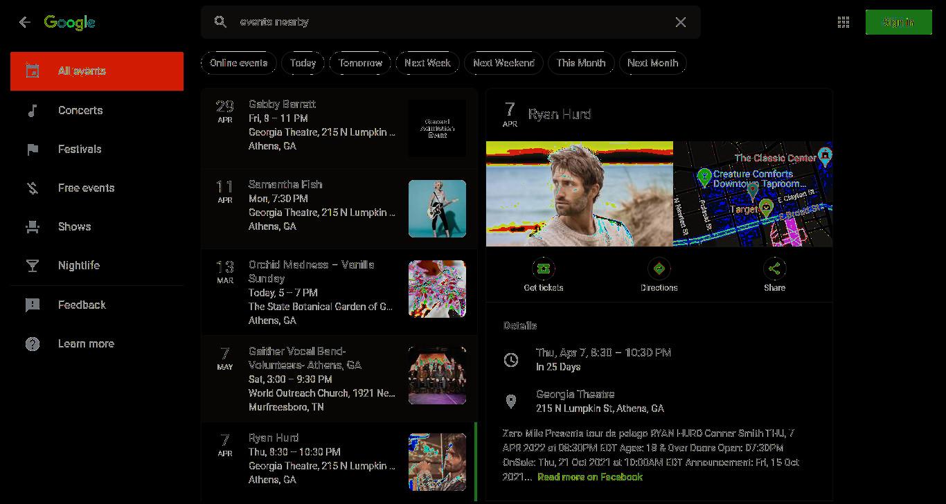Click the Festivals flag icon
The height and width of the screenshot is (504, 946).
pos(32,149)
